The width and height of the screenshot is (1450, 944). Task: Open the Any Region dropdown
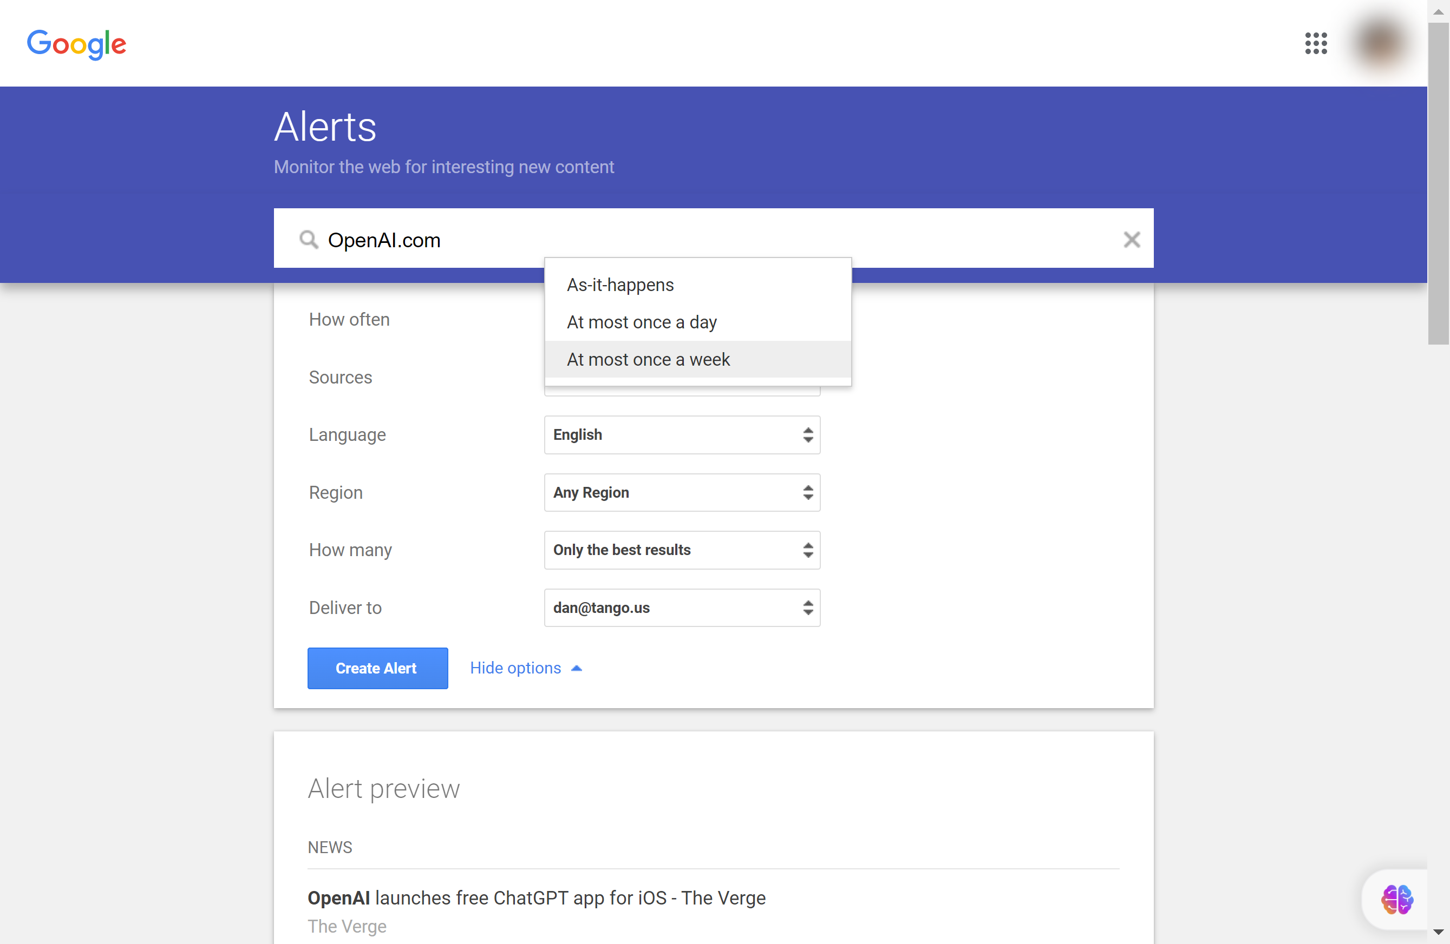click(682, 492)
